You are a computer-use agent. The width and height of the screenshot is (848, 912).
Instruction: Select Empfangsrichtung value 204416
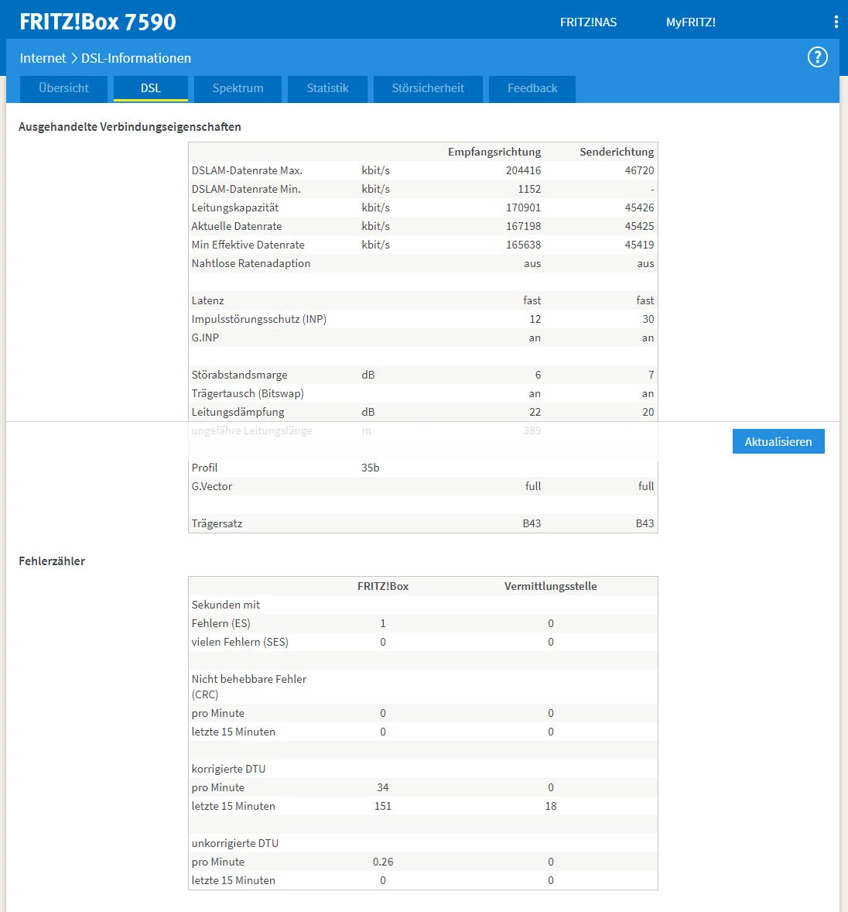click(523, 170)
